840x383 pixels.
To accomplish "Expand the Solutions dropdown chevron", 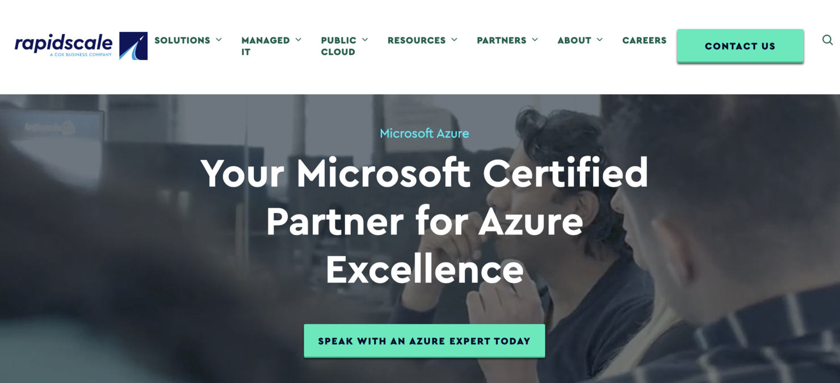I will (220, 40).
